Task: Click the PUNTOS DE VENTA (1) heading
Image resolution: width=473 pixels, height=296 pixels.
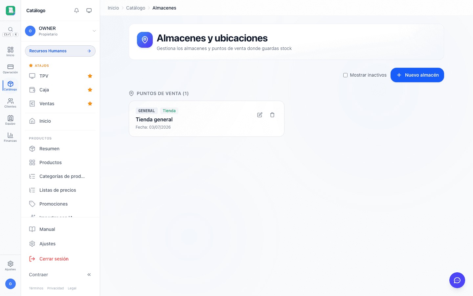Action: pyautogui.click(x=163, y=93)
